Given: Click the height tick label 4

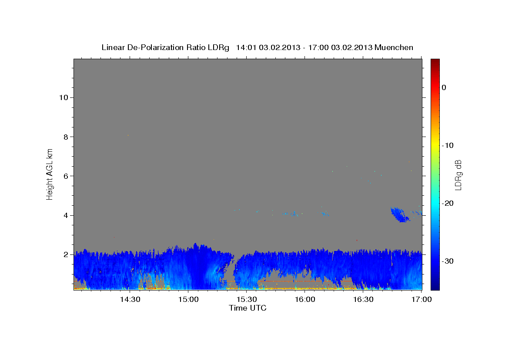Looking at the screenshot, I should click(67, 215).
